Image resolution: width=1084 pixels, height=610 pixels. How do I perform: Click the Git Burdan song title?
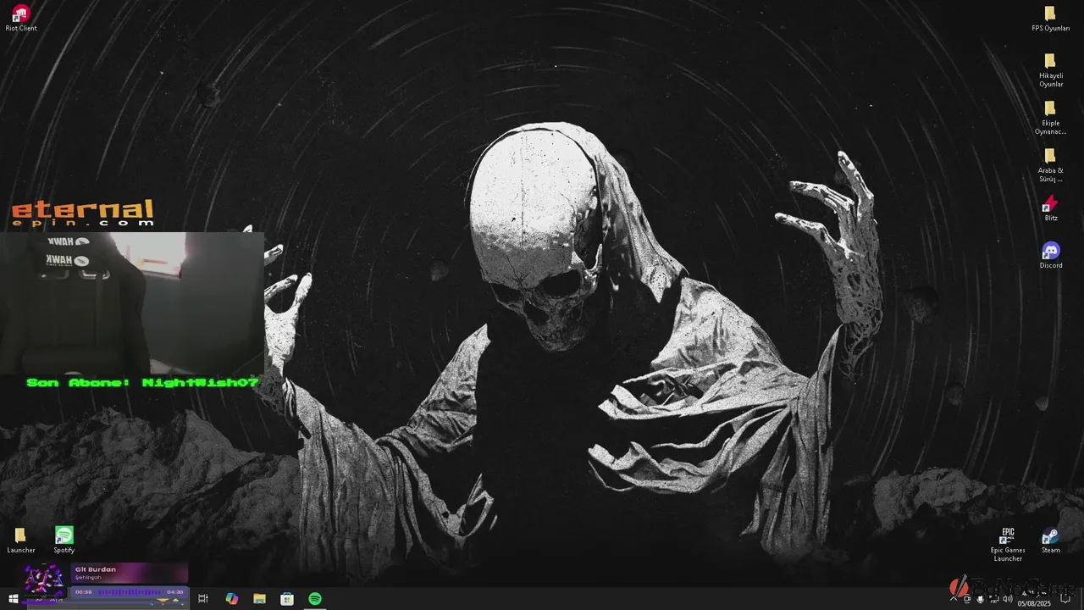coord(96,569)
